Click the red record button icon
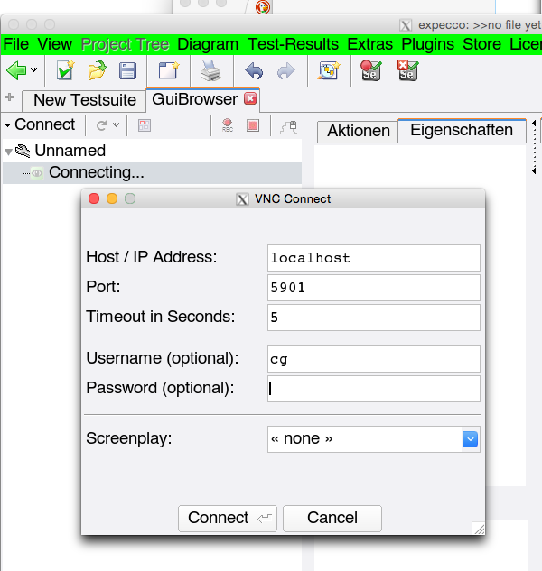Image resolution: width=542 pixels, height=571 pixels. pyautogui.click(x=228, y=125)
